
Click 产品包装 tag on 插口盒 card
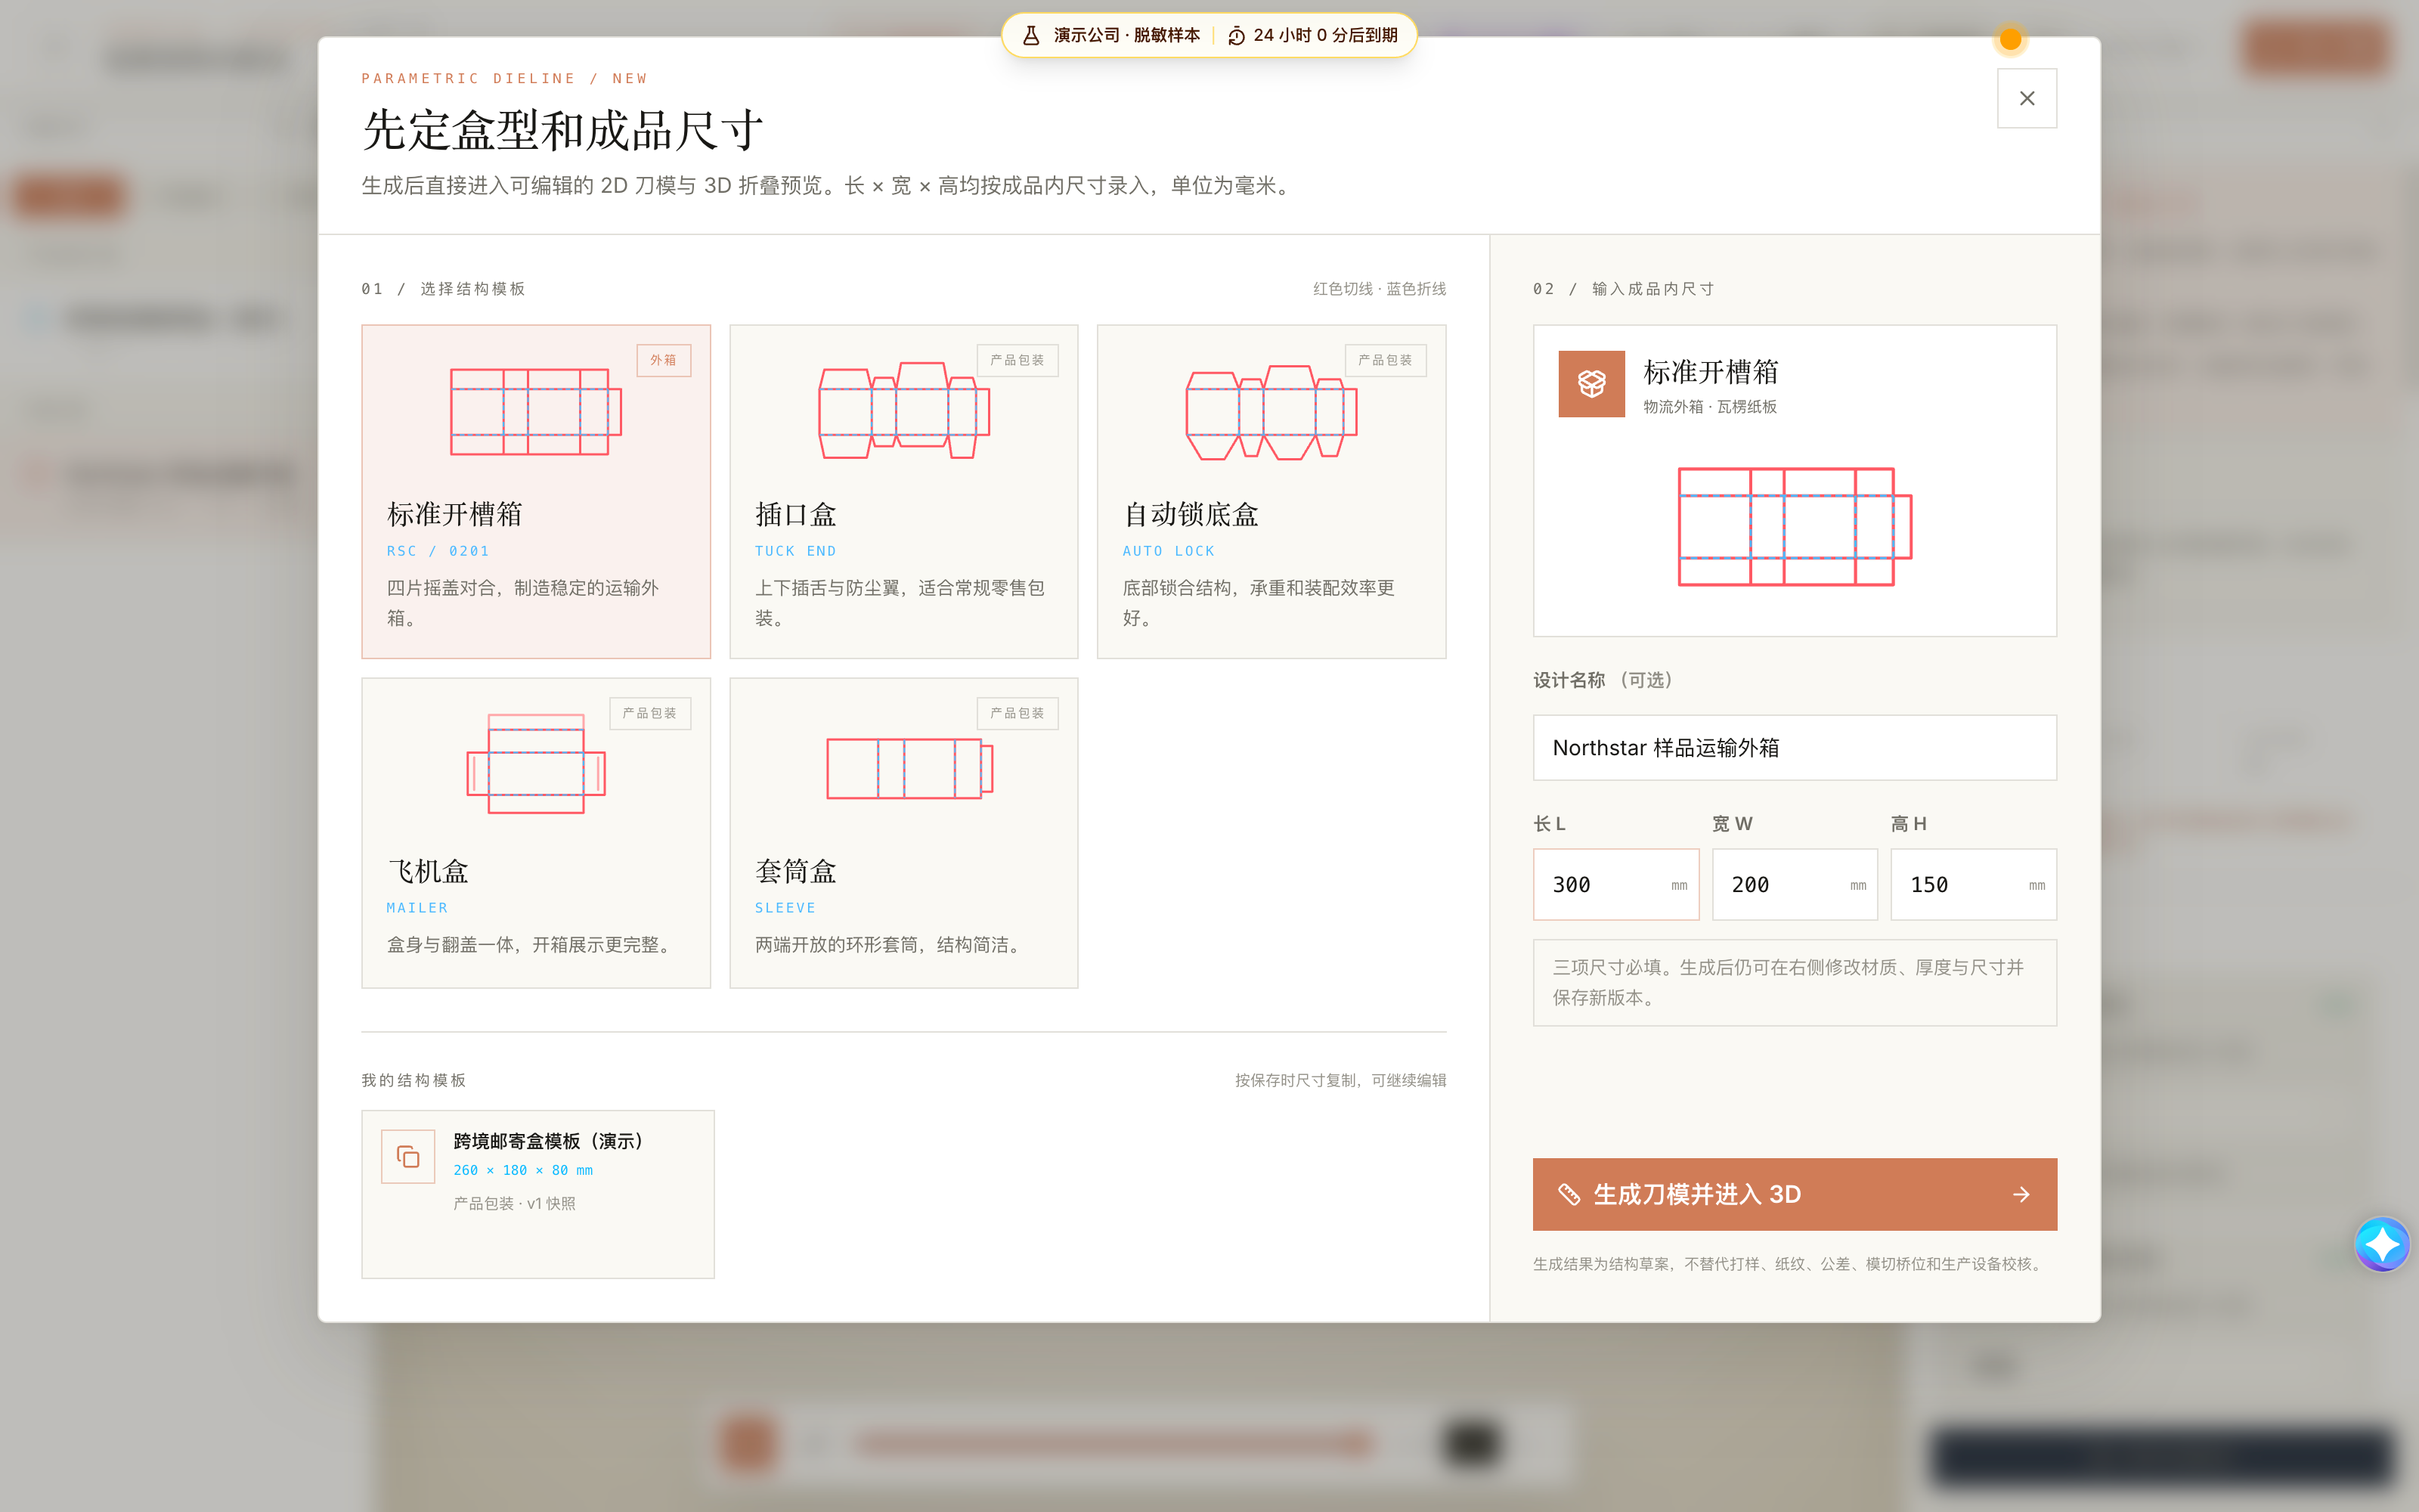click(1017, 360)
